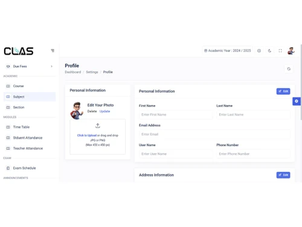302x227 pixels.
Task: Click the Student Attendance icon
Action: (8, 138)
